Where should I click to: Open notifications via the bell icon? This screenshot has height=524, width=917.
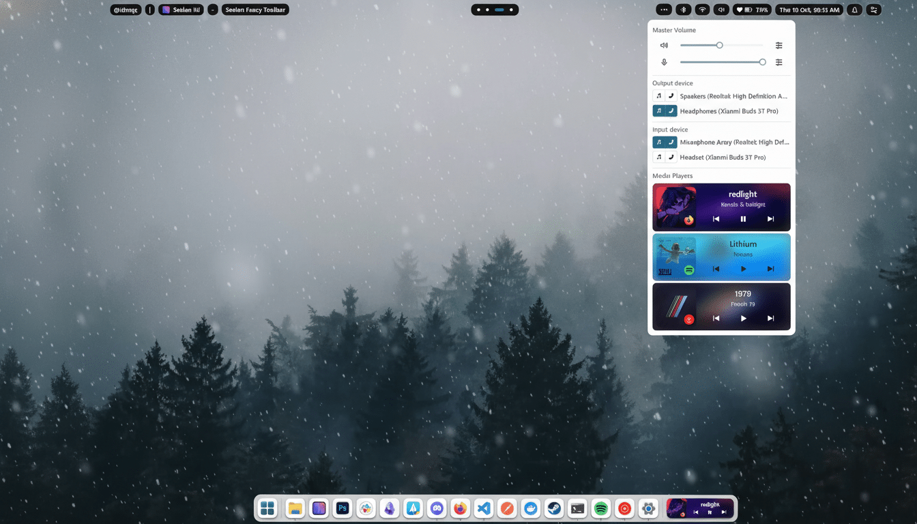(x=854, y=10)
